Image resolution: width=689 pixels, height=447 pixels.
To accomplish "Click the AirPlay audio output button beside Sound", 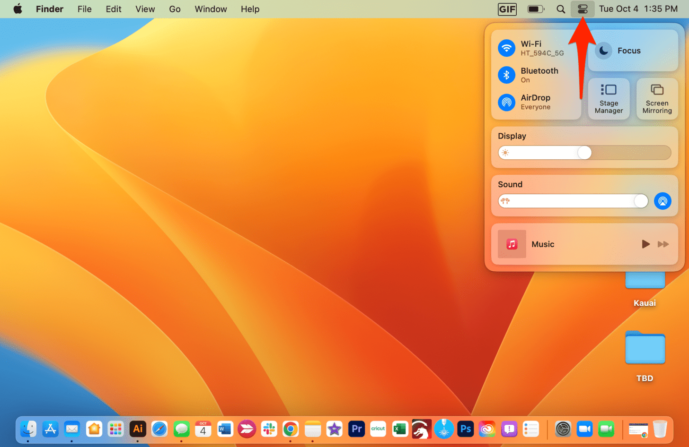I will [662, 201].
